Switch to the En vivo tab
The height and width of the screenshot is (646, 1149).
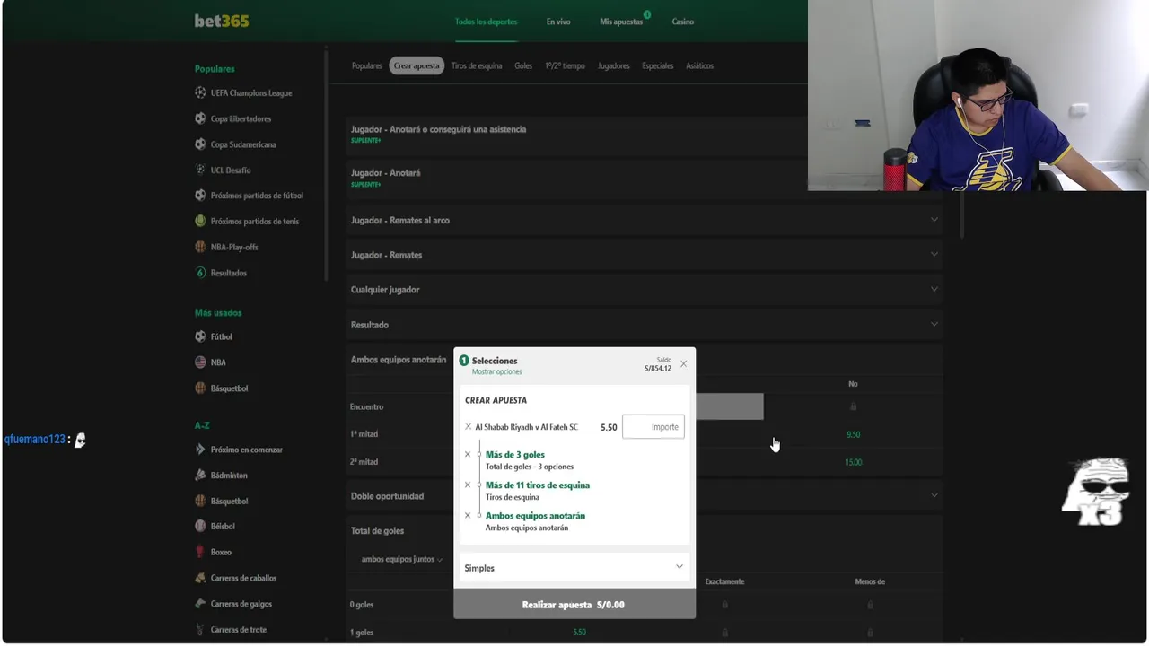558,22
